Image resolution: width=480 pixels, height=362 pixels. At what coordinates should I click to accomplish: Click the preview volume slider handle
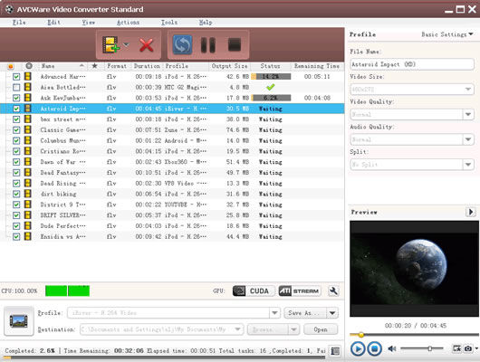point(430,348)
